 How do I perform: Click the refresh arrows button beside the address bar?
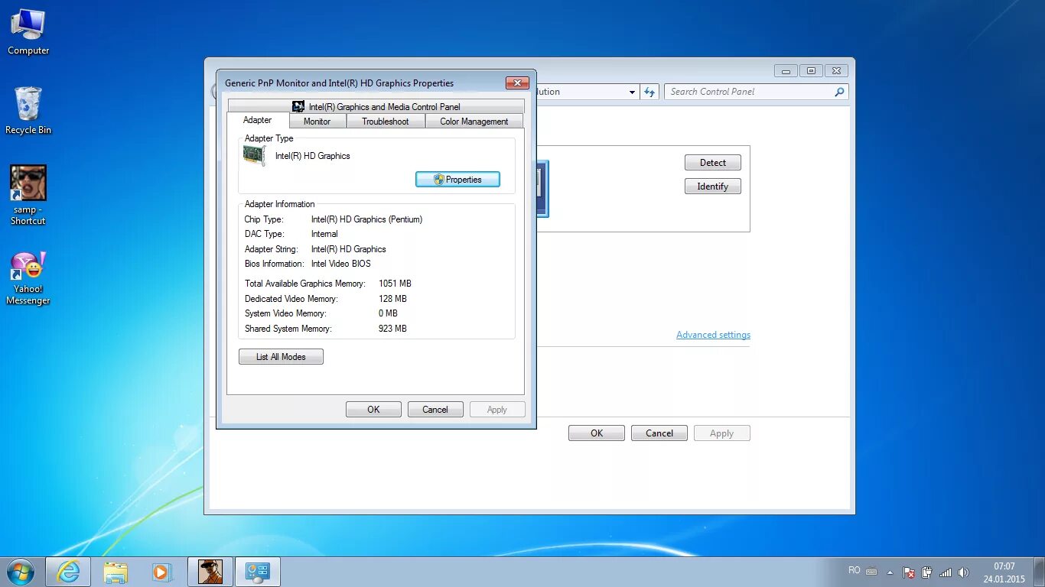pyautogui.click(x=649, y=92)
